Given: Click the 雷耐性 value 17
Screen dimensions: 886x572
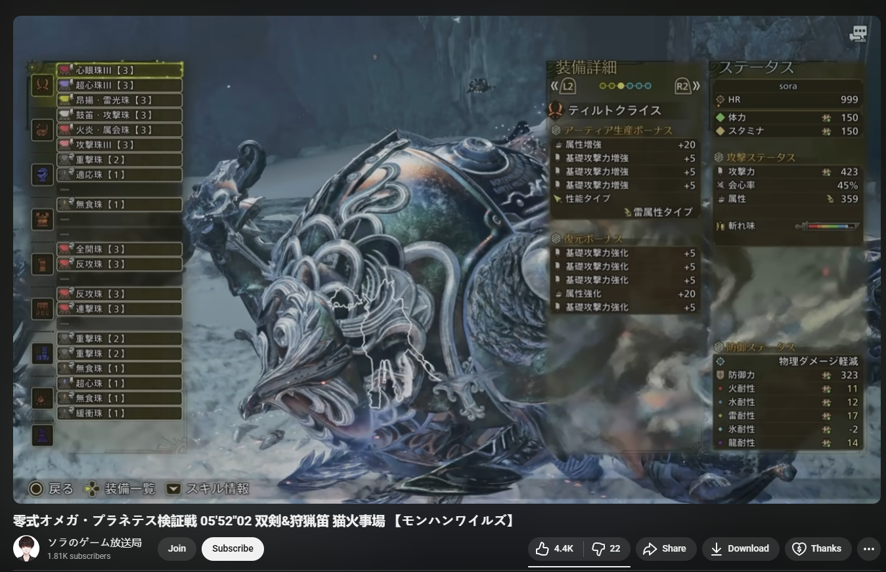Looking at the screenshot, I should pos(853,416).
